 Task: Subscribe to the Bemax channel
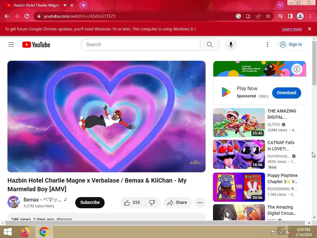tap(90, 202)
